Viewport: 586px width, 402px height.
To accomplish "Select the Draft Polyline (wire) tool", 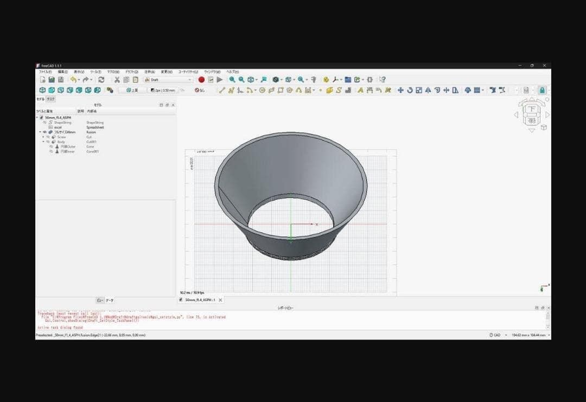I will tap(231, 90).
